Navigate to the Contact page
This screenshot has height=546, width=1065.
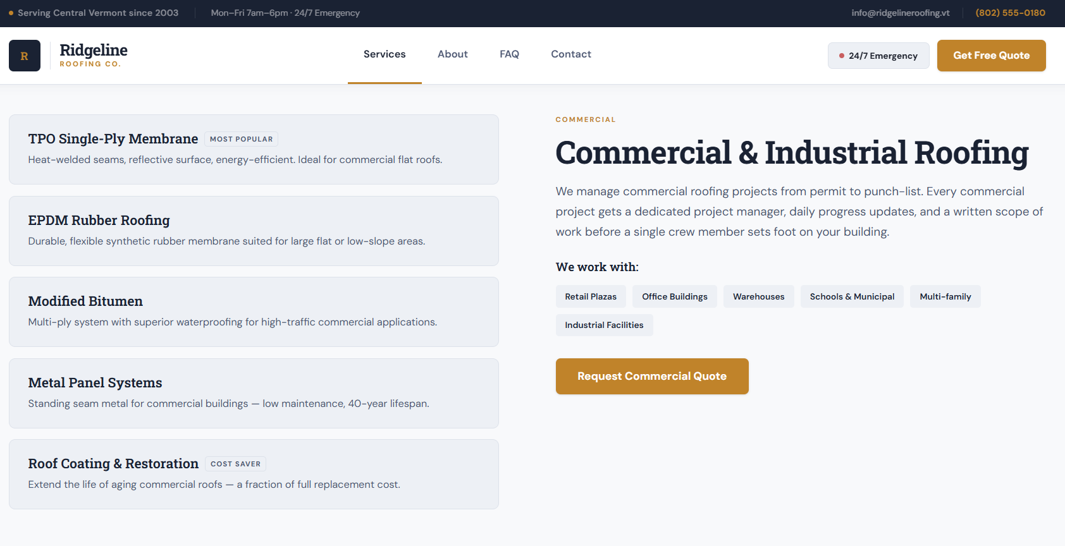pos(571,54)
